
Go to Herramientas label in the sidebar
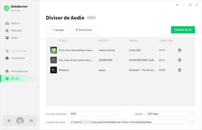tap(19, 71)
